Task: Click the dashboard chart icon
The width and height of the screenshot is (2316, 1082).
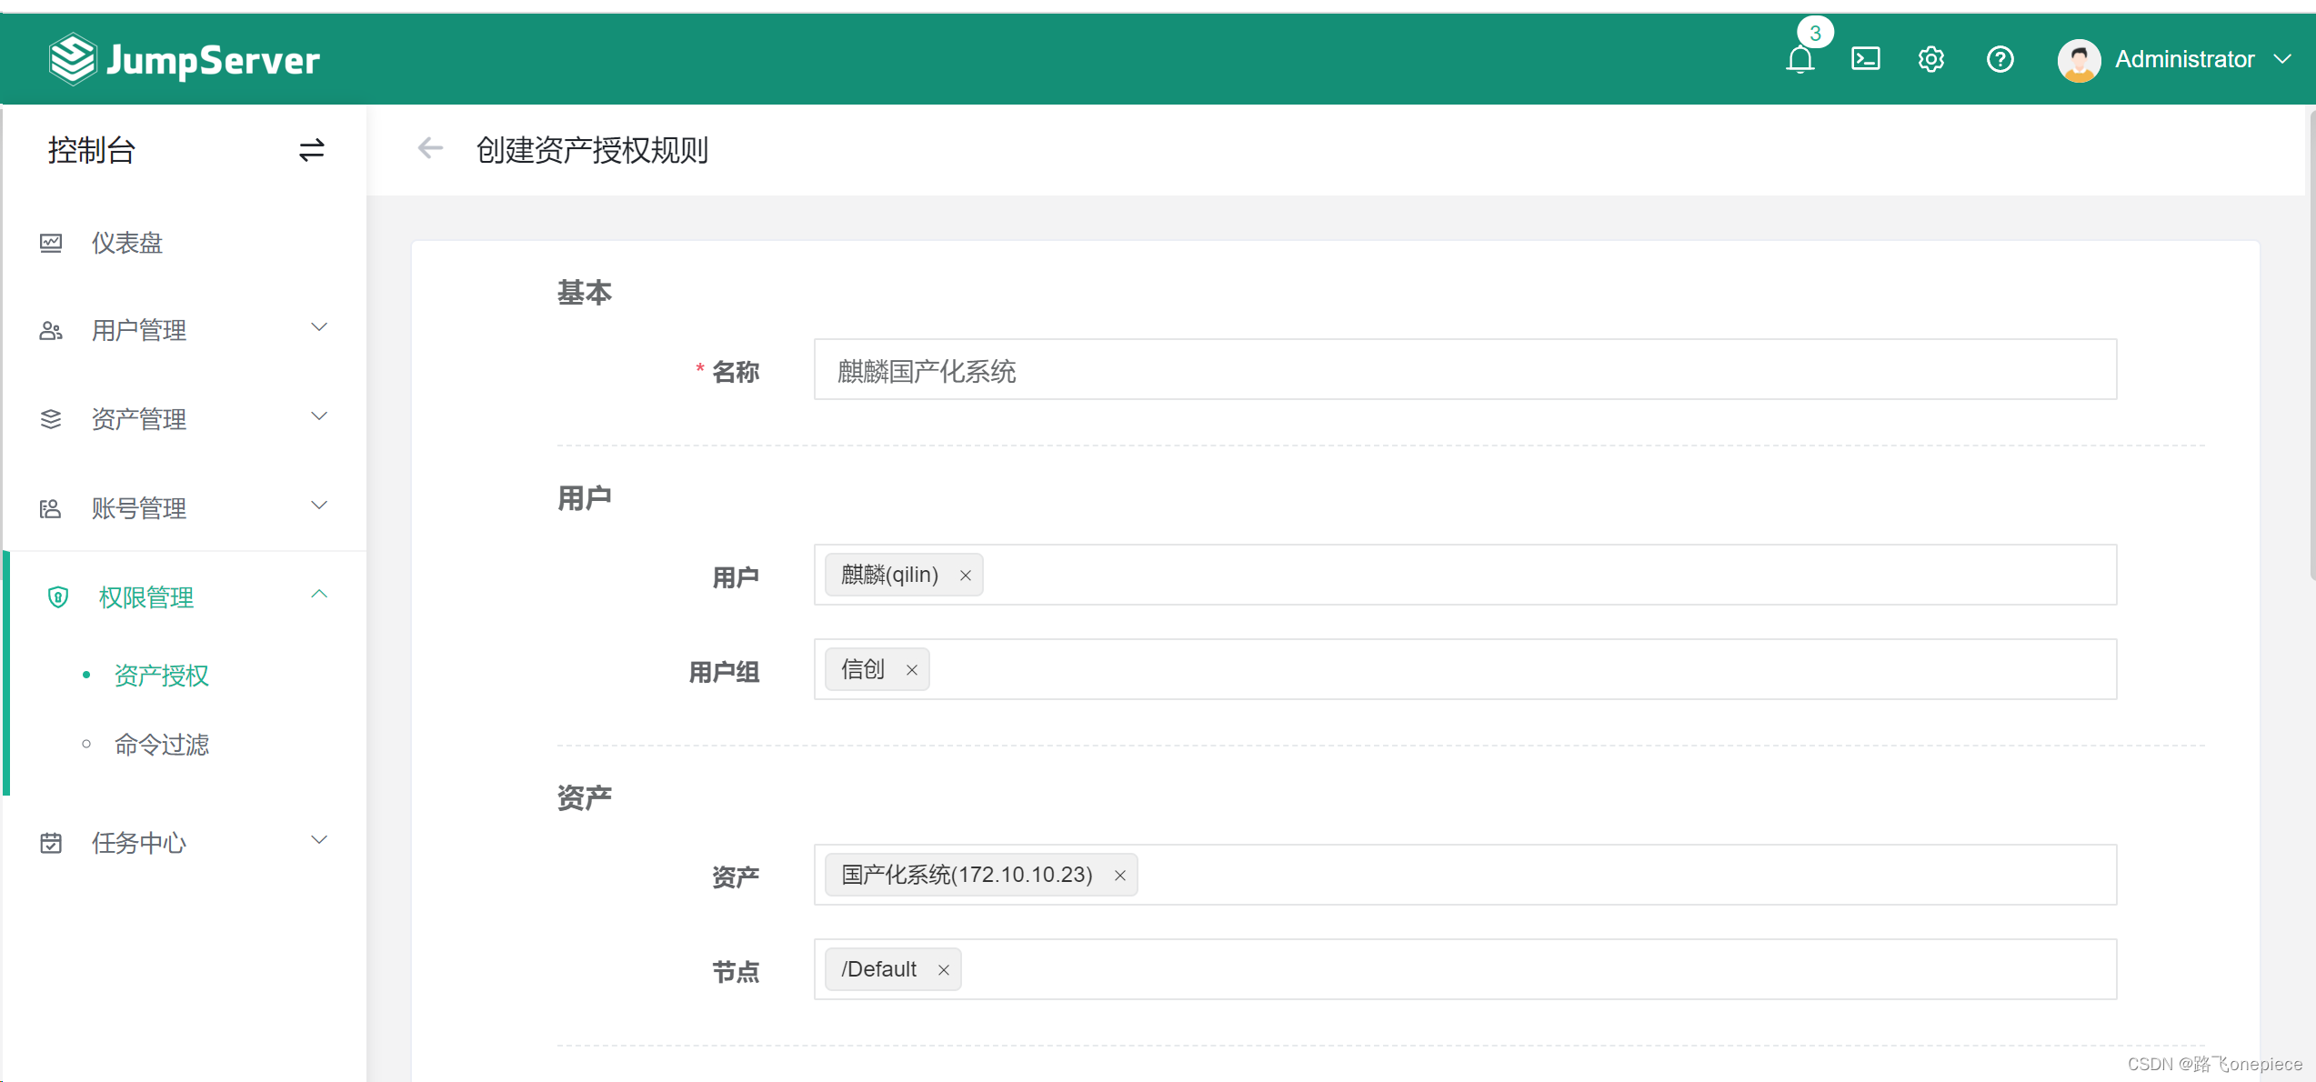Action: 51,243
